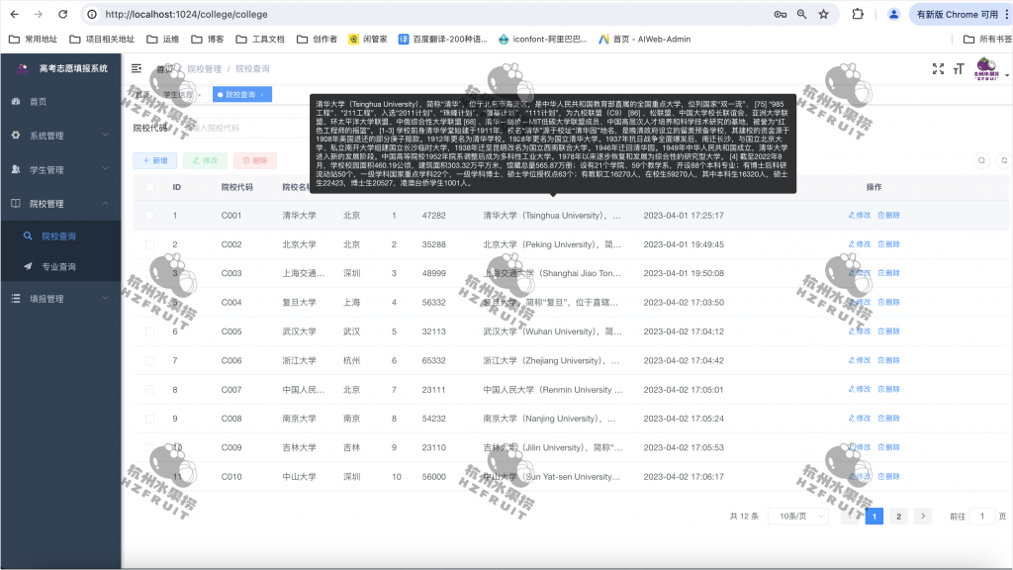Screen dimensions: 1013x570
Task: Click the 学生管理 sidebar icon
Action: tap(14, 170)
